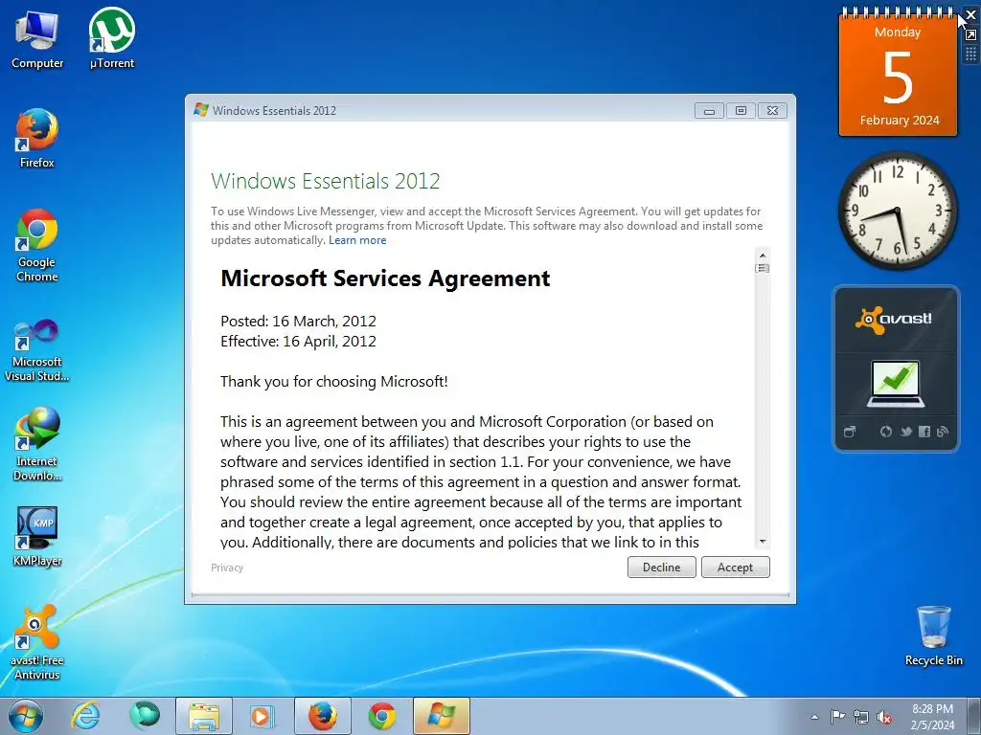Minimize the Windows Essentials 2012 window
Viewport: 981px width, 735px height.
(709, 111)
